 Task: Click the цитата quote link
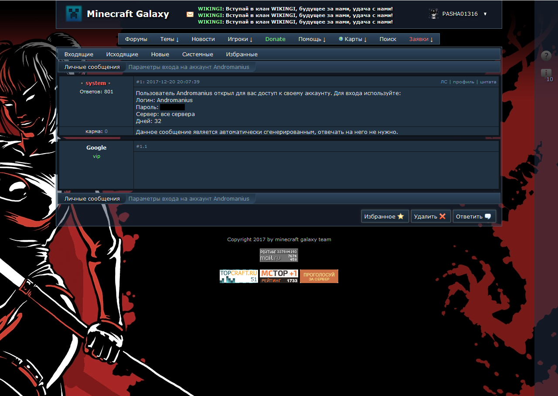point(488,82)
